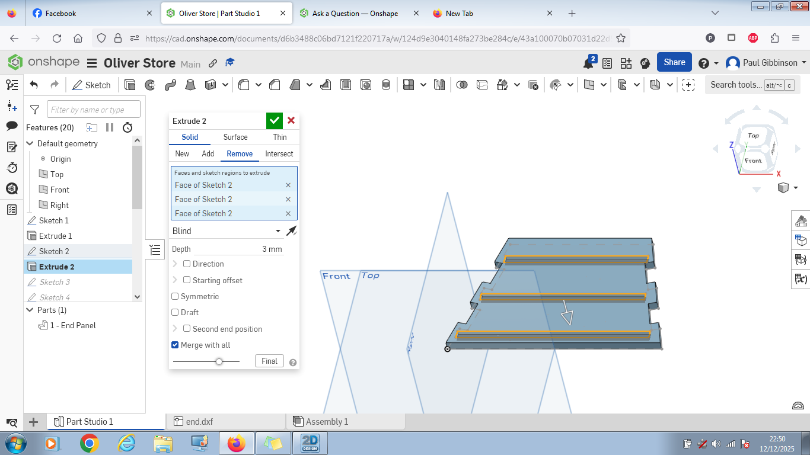Open the Fillet tool dropdown arrow
The height and width of the screenshot is (455, 810).
[259, 85]
